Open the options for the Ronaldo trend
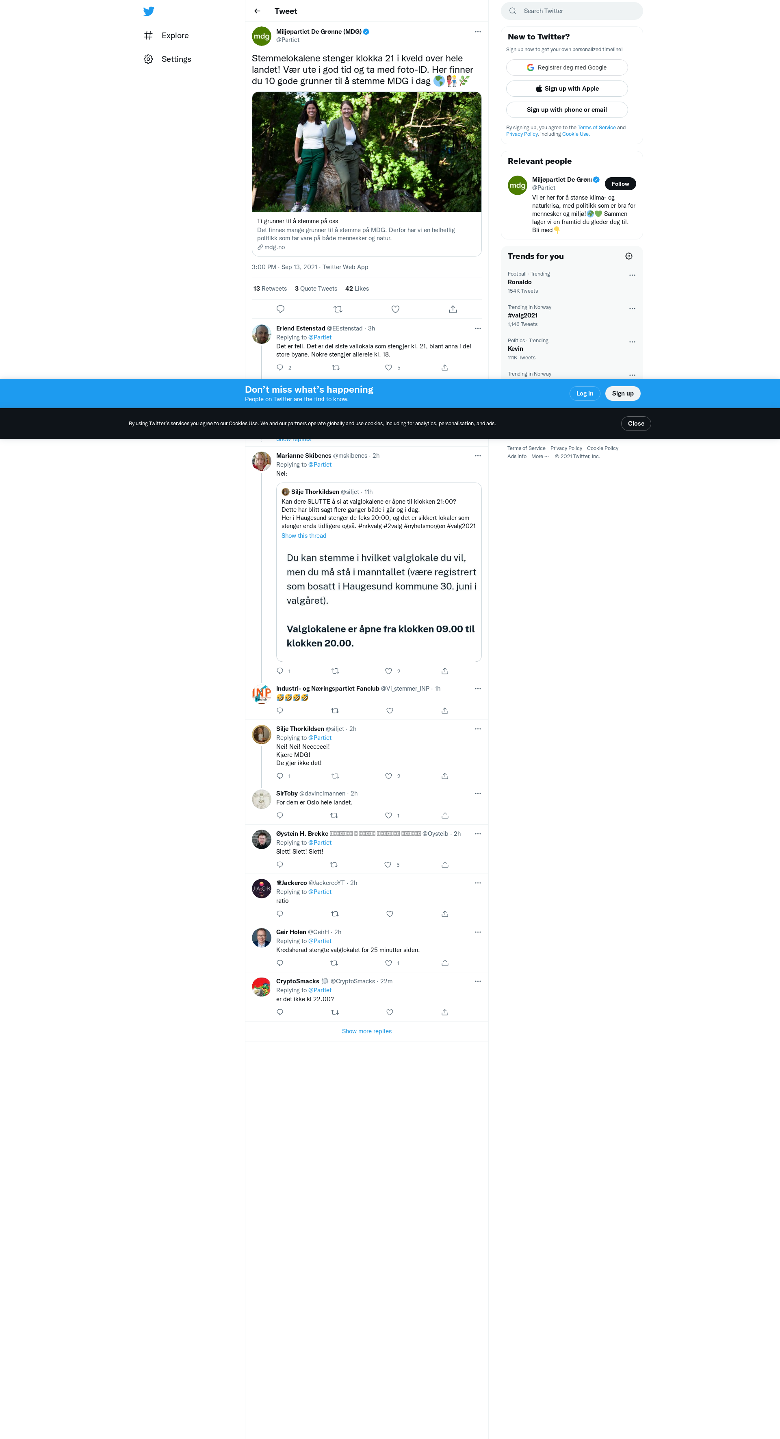The image size is (780, 1439). pyautogui.click(x=632, y=275)
